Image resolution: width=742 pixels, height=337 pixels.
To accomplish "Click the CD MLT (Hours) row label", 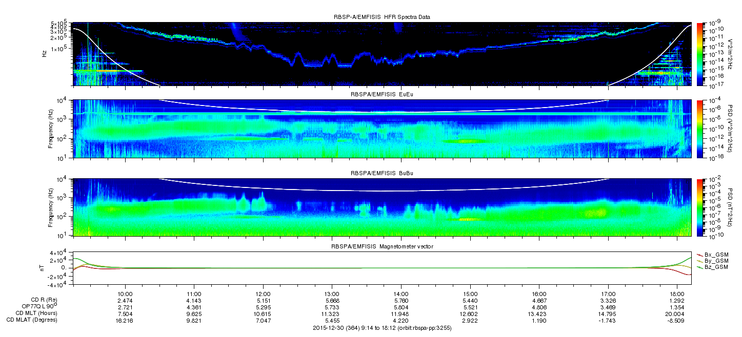I will (x=36, y=313).
